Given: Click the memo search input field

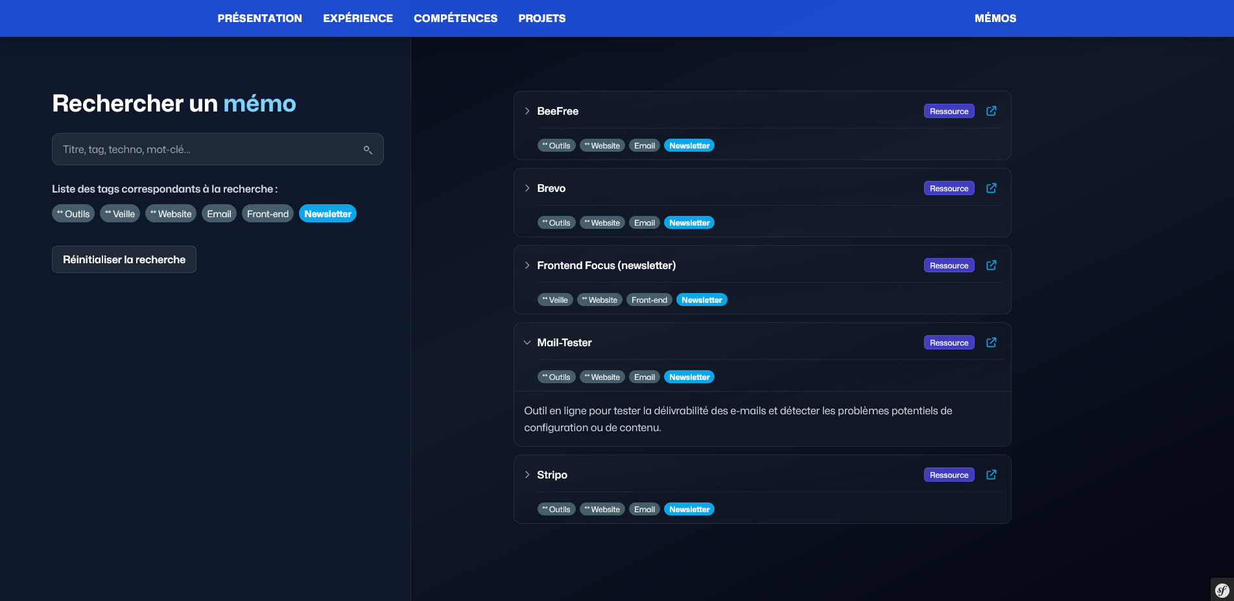Looking at the screenshot, I should click(x=208, y=150).
